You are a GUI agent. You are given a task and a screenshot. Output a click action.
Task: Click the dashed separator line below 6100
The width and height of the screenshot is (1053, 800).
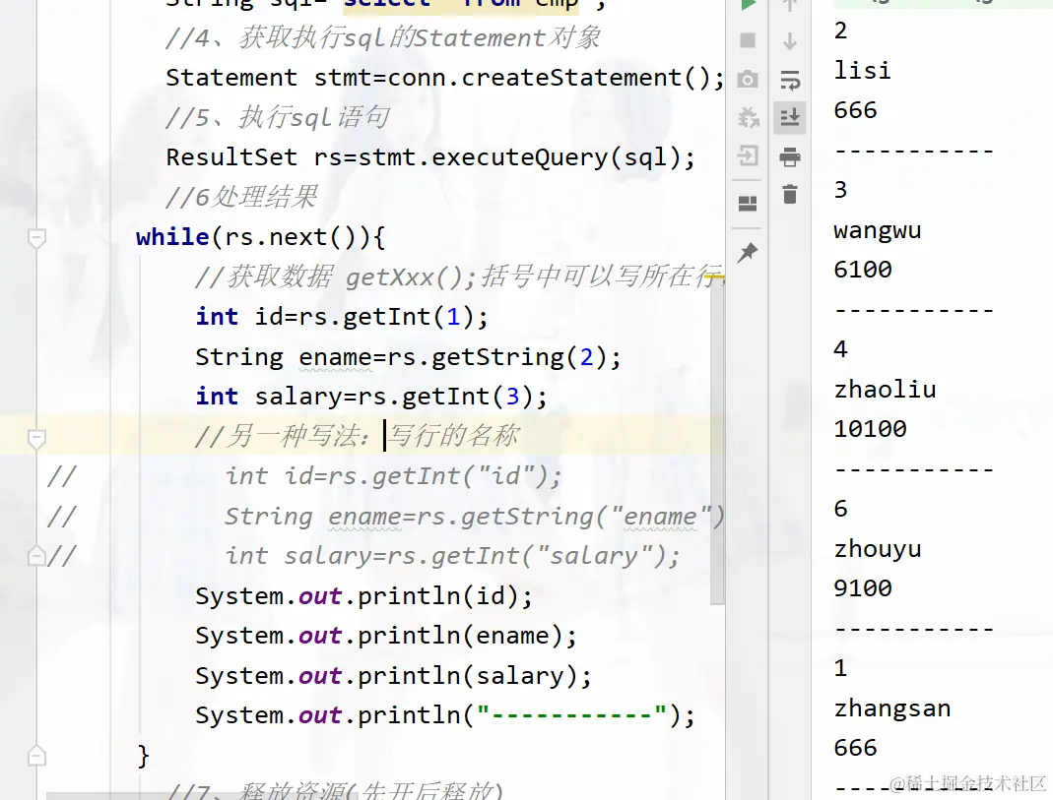click(x=914, y=311)
